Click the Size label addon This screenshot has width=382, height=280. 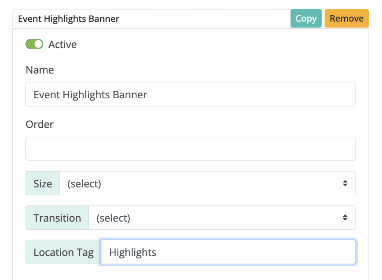43,183
